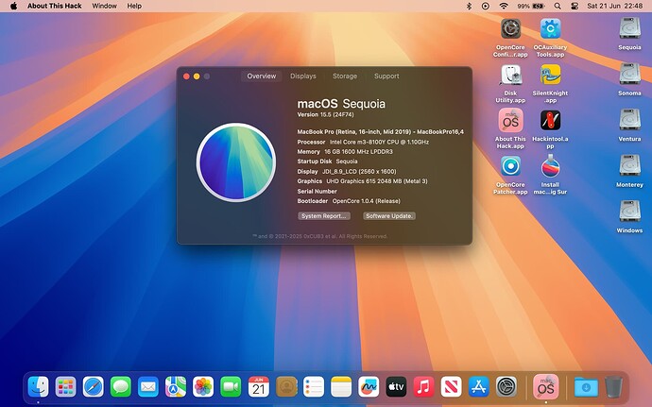Launch Hackintool.app from desktop
This screenshot has width=652, height=407.
pyautogui.click(x=550, y=121)
